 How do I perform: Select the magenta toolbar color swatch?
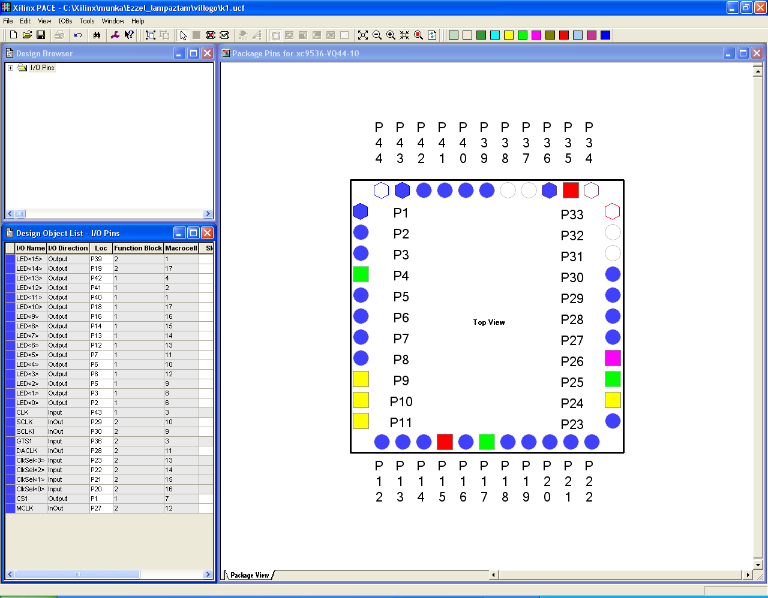[536, 35]
